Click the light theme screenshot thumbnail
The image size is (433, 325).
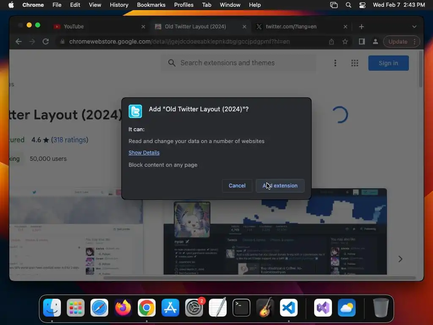coord(76,231)
